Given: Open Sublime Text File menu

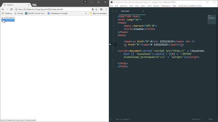Looking at the screenshot, I should (111, 6).
